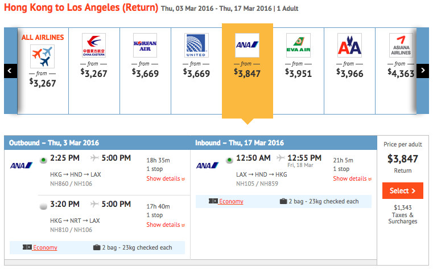Show All Airlines from $3,267
433x269 pixels.
coord(43,83)
